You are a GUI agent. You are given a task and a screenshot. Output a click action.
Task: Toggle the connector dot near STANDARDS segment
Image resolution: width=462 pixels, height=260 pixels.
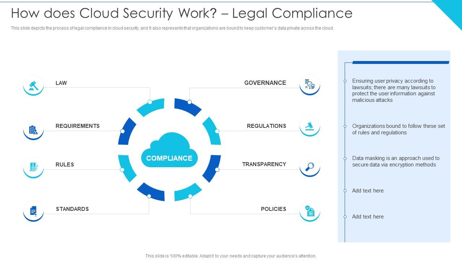[149, 196]
